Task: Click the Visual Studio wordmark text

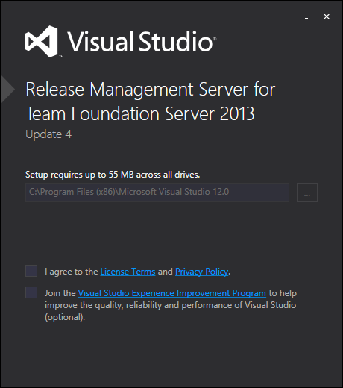Action: tap(141, 41)
